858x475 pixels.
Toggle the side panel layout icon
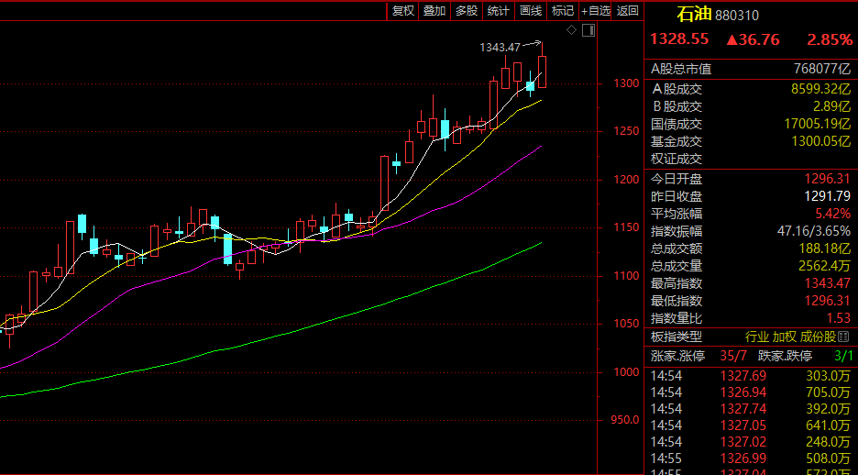[x=588, y=31]
